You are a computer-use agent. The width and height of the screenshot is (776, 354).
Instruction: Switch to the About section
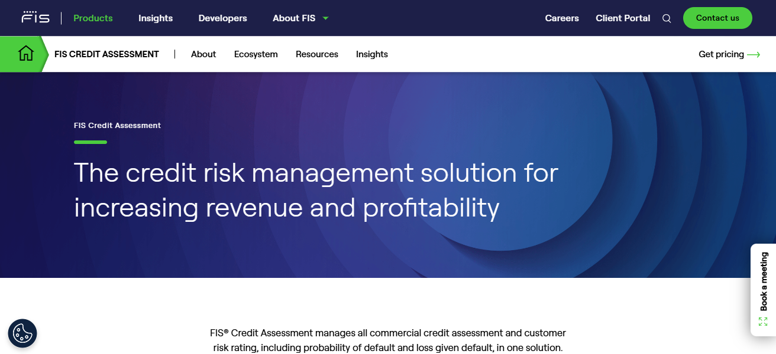click(x=203, y=54)
